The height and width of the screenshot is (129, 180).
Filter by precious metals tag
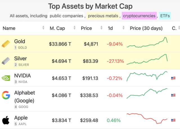(x=103, y=16)
